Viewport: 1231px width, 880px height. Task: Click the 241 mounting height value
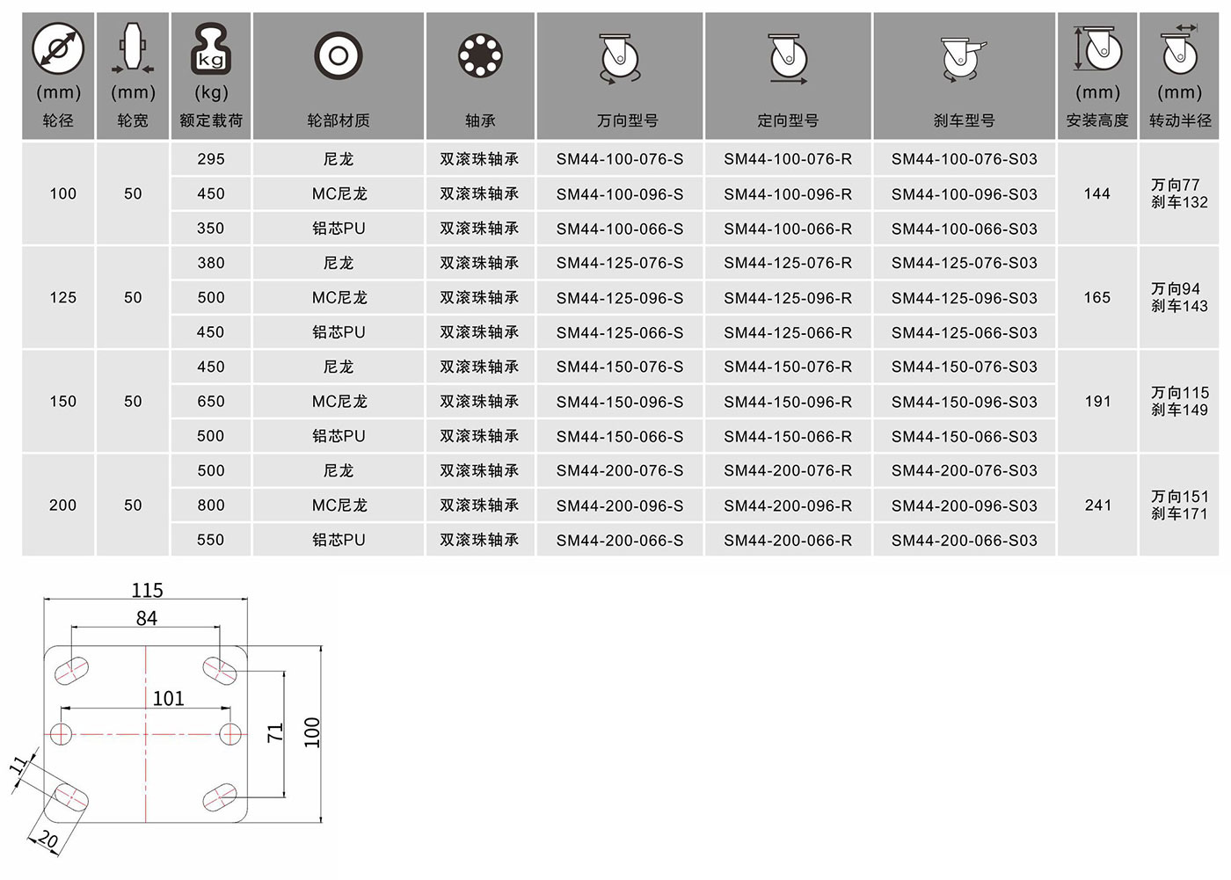coord(1097,505)
